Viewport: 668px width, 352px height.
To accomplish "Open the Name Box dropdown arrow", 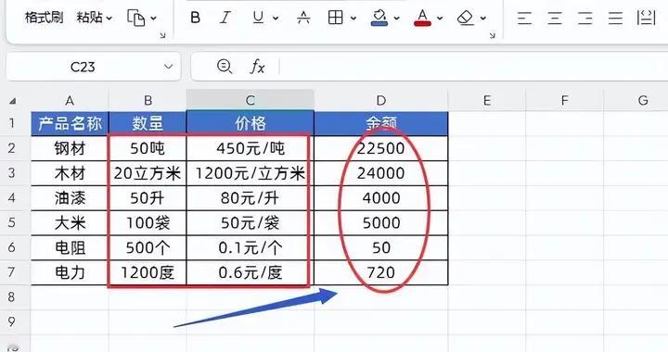I will pyautogui.click(x=169, y=67).
